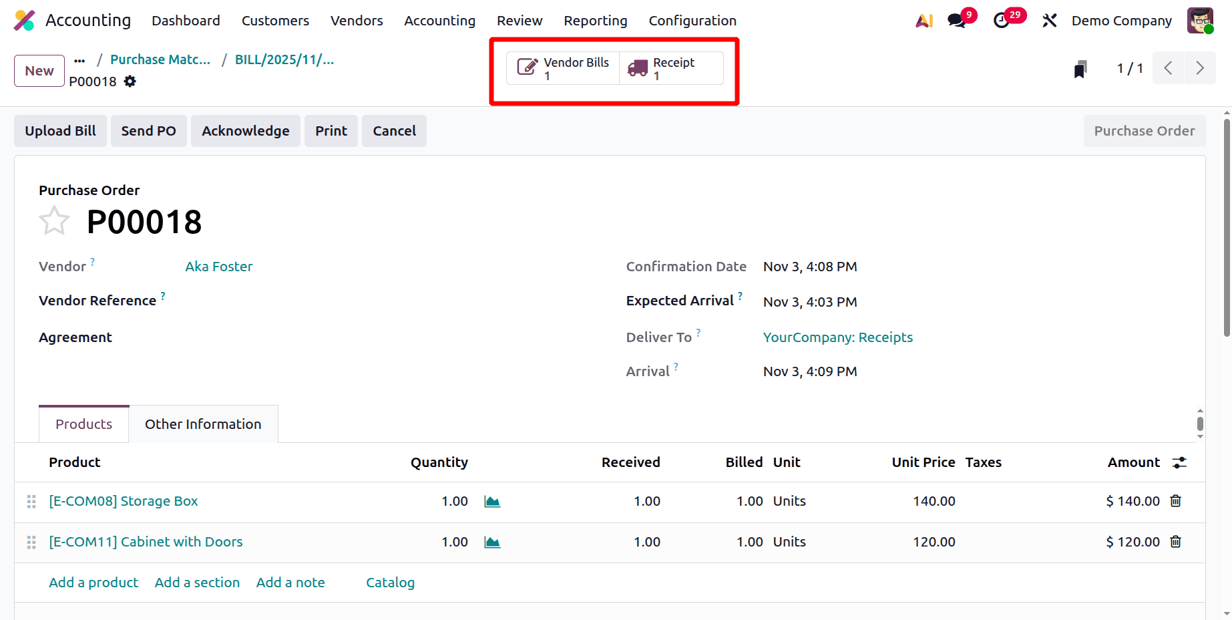Screen dimensions: 1232x620
Task: Open the messaging notifications chat icon
Action: point(956,20)
